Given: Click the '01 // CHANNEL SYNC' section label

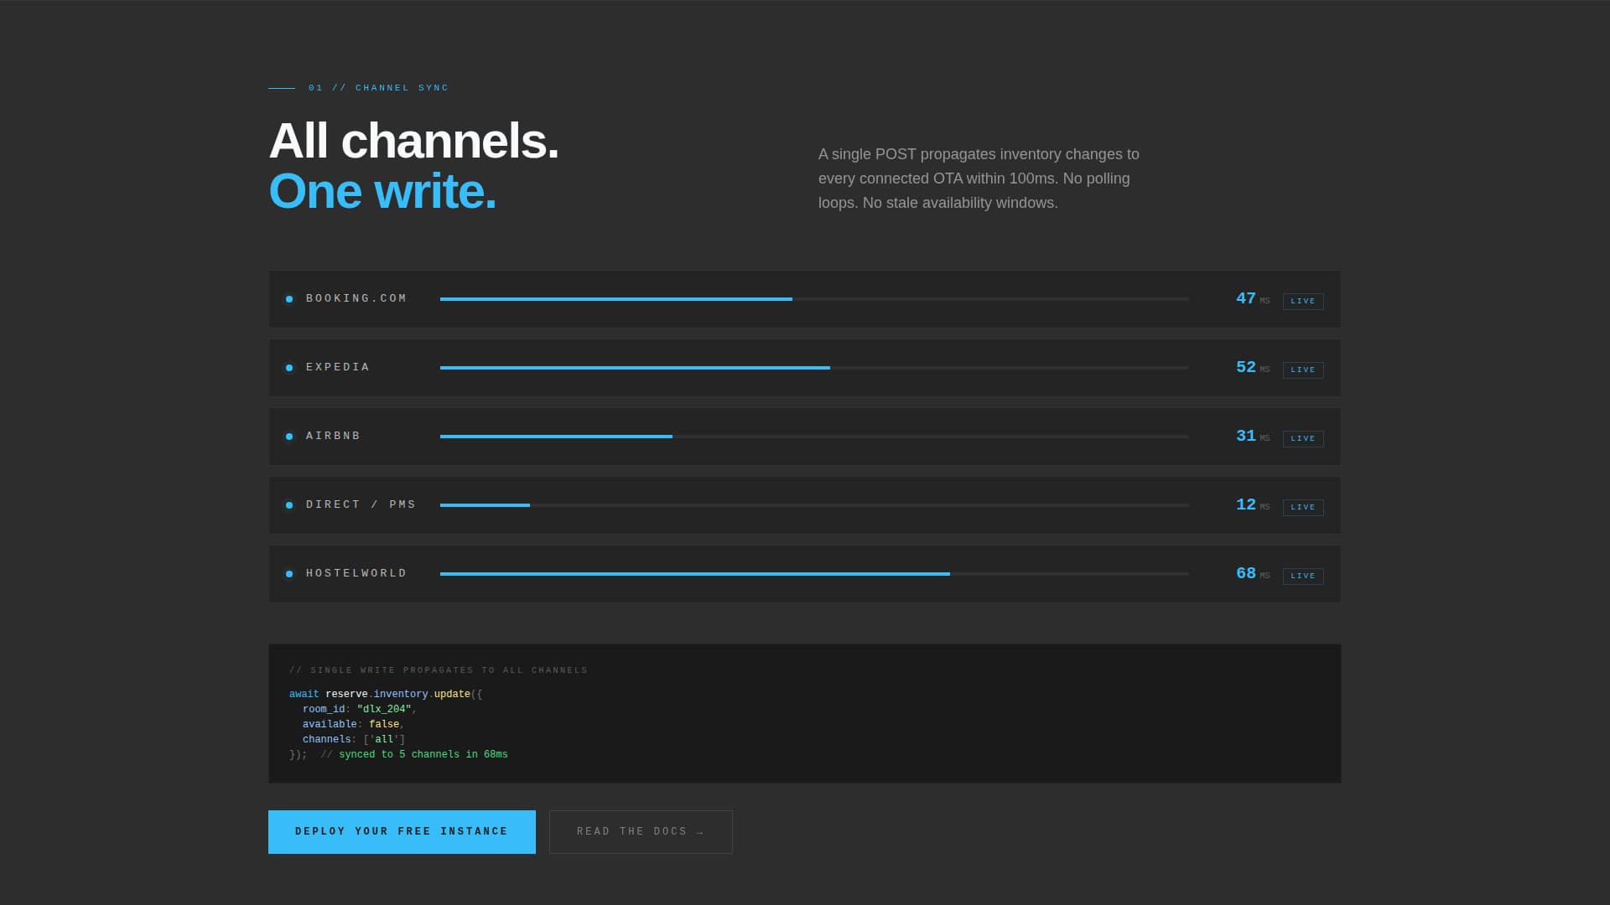Looking at the screenshot, I should click(379, 88).
